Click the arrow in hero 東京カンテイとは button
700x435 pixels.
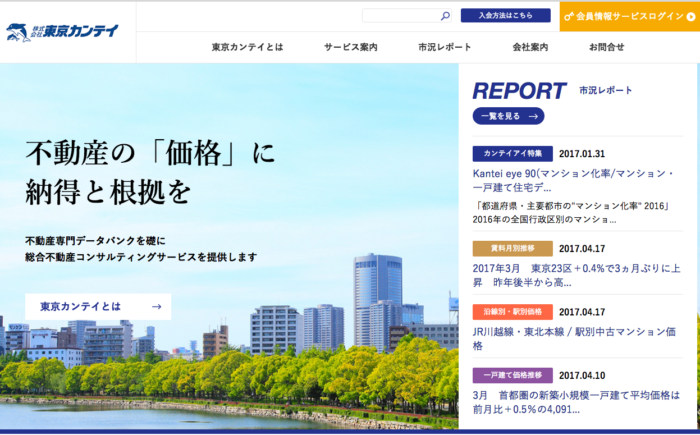click(x=157, y=306)
